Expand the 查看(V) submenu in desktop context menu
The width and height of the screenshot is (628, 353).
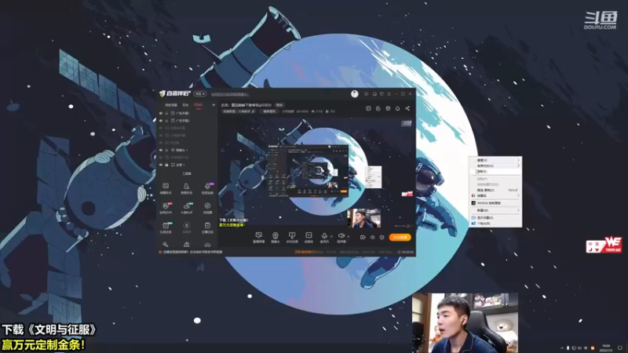point(495,160)
